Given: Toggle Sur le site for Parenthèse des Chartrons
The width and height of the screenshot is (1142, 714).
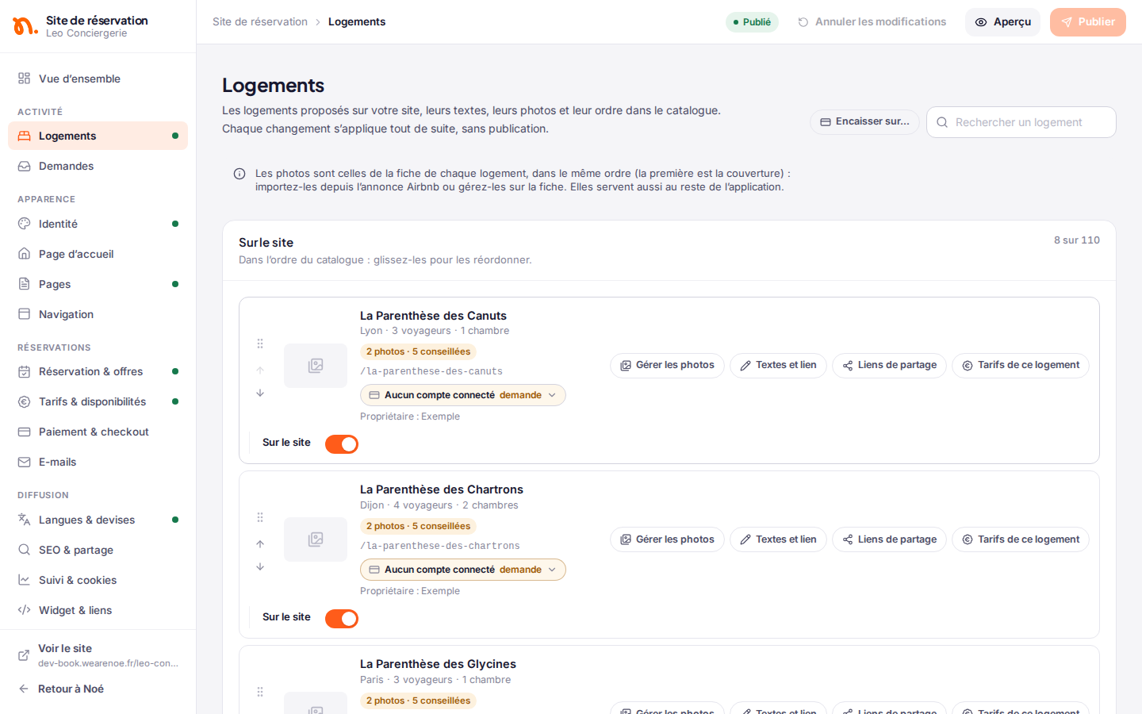Looking at the screenshot, I should pos(342,619).
